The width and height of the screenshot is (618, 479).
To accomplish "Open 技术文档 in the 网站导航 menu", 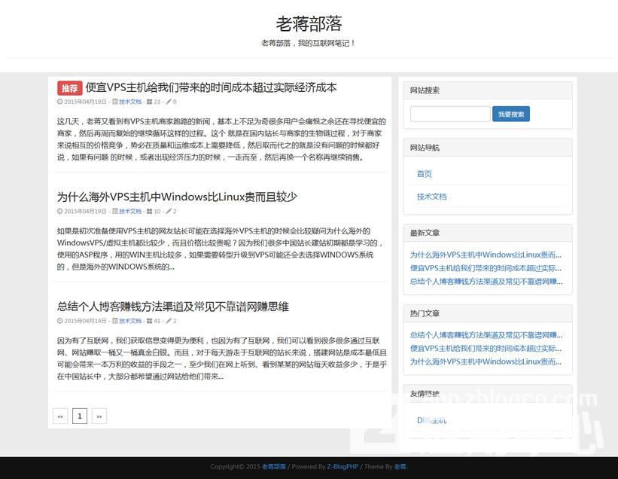I will coord(431,197).
